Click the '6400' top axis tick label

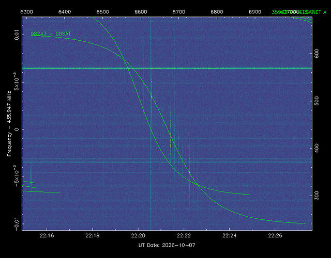[x=65, y=12]
